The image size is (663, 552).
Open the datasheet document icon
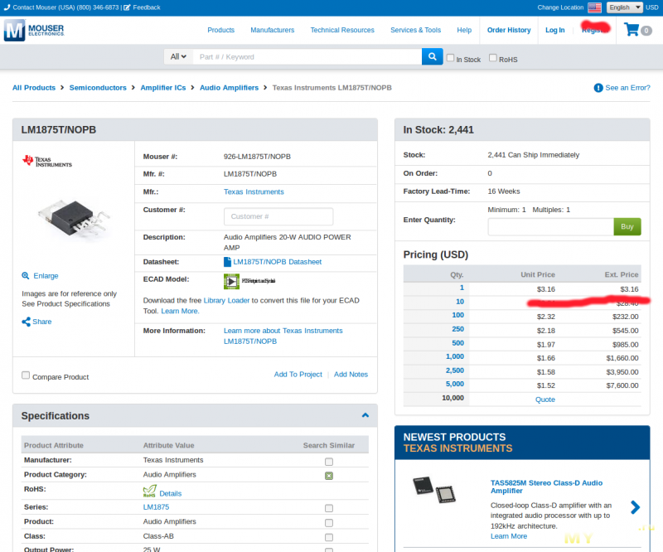(227, 262)
